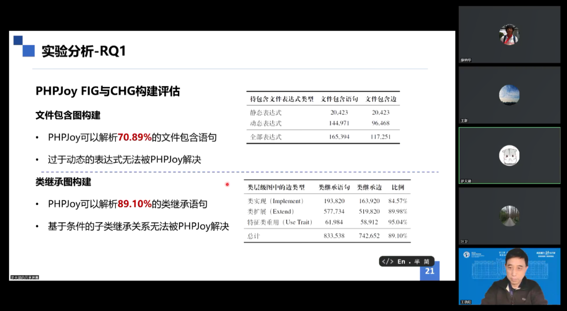Click the punctuation dot in input method bar

(x=409, y=262)
